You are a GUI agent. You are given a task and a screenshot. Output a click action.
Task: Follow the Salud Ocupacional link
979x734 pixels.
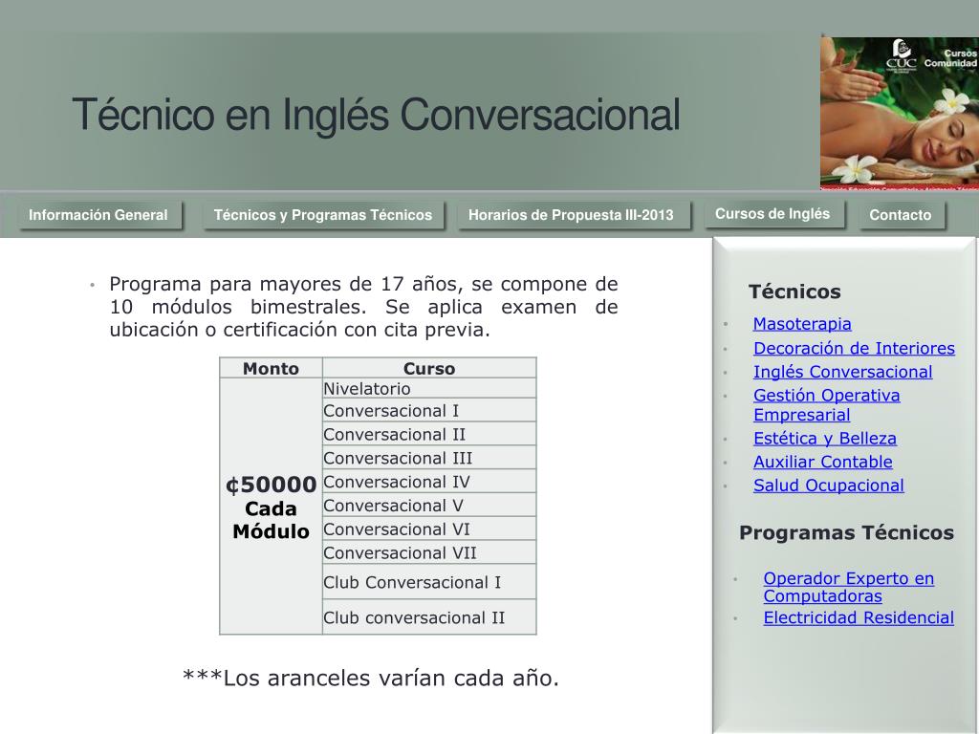(828, 485)
